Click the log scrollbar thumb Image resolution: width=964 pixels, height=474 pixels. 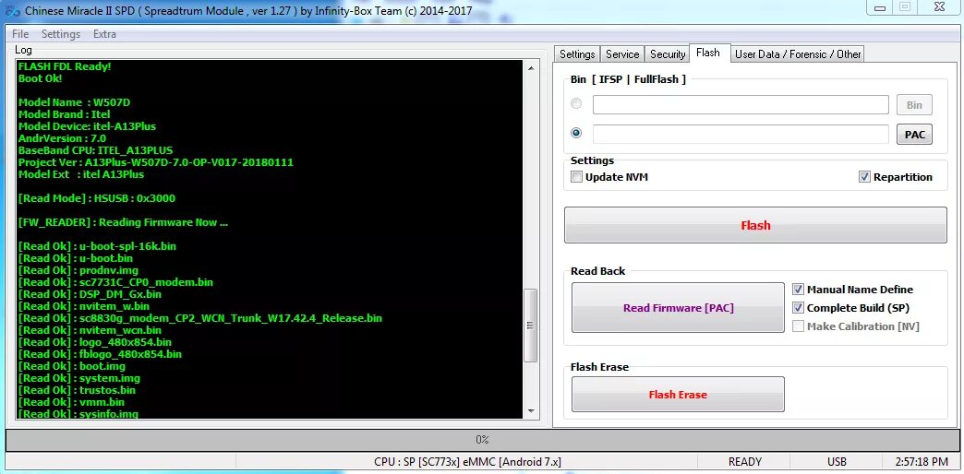531,326
